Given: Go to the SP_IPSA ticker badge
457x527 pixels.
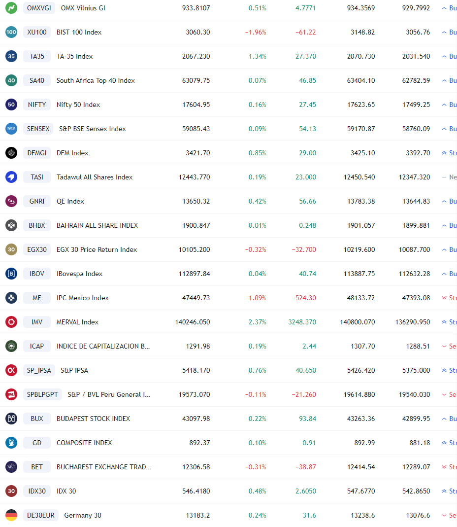Looking at the screenshot, I should pos(39,370).
